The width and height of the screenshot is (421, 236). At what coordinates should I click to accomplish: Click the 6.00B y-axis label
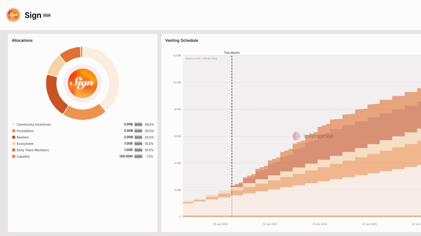coord(177,136)
